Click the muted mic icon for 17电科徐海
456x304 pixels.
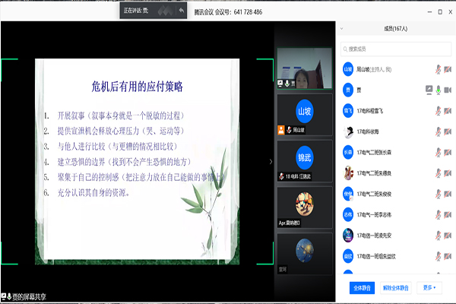438,131
